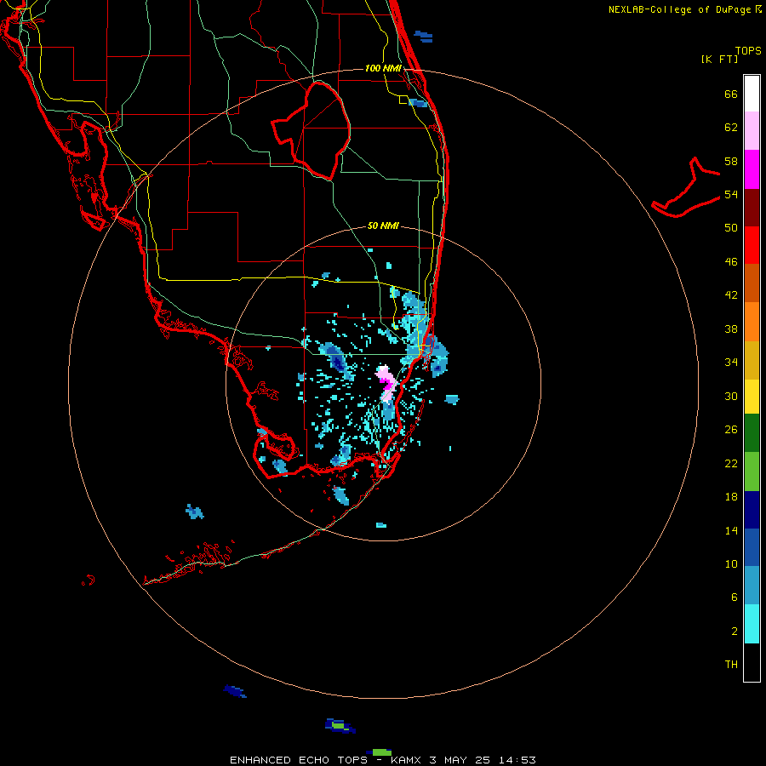This screenshot has height=766, width=766.
Task: Select the bright red legend swatch
Action: tap(752, 245)
